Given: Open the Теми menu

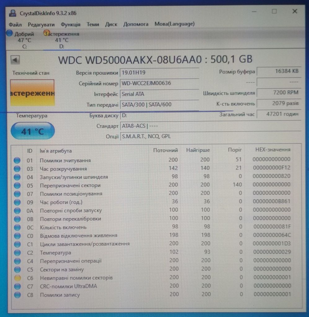Looking at the screenshot, I should point(93,24).
